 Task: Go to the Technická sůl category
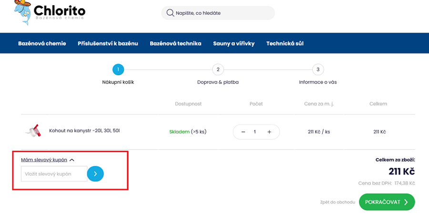285,43
